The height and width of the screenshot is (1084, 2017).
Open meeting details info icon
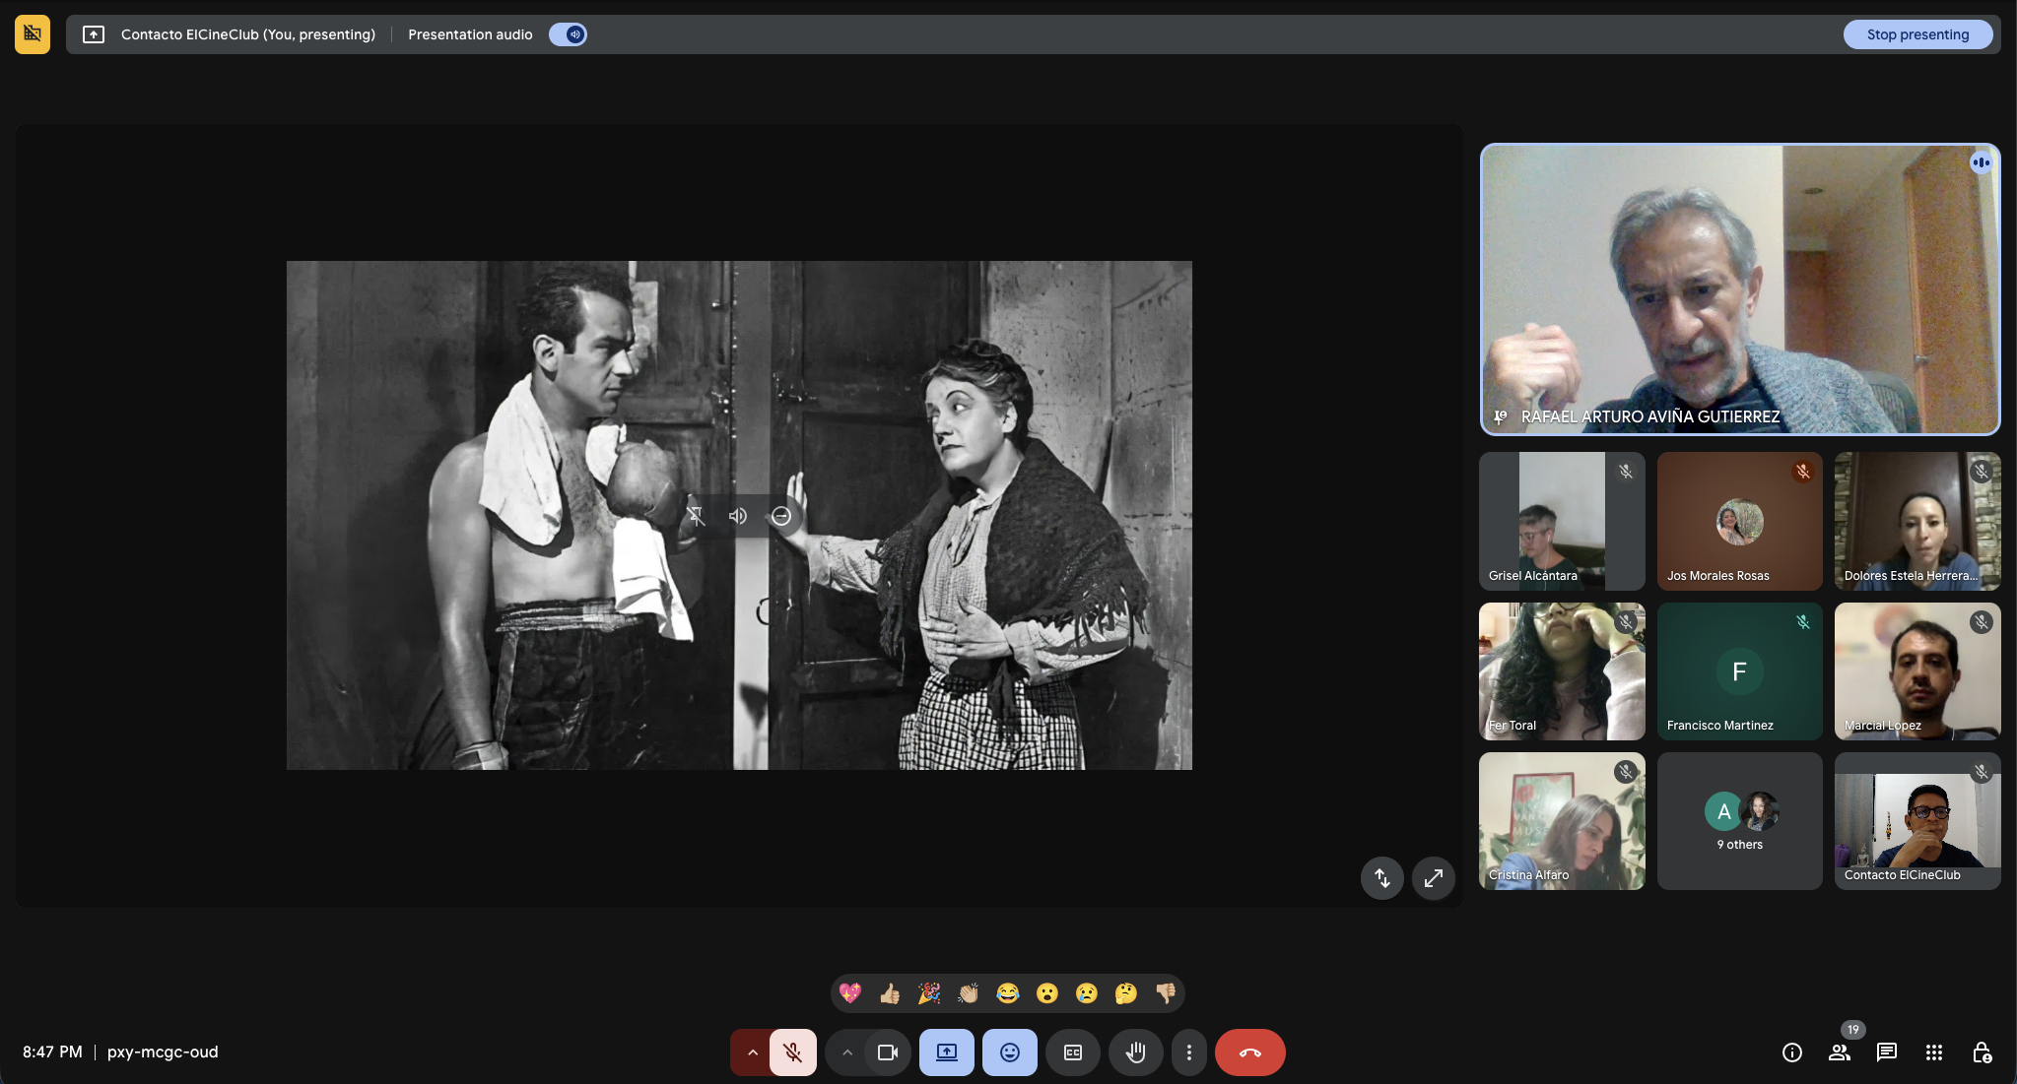(1791, 1052)
